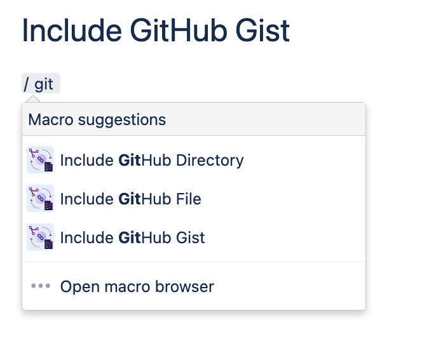Click the Include GitHub Gist macro icon
Viewport: 436px width, 353px height.
tap(41, 237)
